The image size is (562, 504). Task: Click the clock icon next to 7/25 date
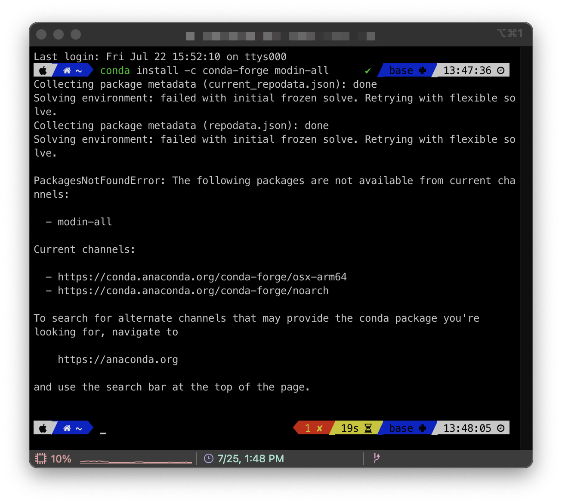(x=209, y=458)
